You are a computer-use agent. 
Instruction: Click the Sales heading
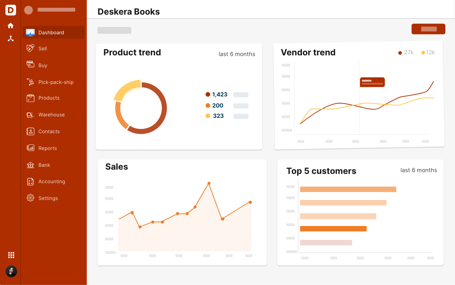117,167
